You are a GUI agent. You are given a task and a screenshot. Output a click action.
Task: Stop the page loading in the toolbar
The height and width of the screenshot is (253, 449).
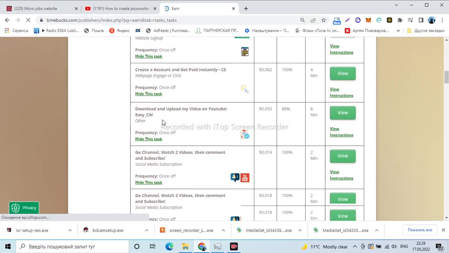pos(28,20)
